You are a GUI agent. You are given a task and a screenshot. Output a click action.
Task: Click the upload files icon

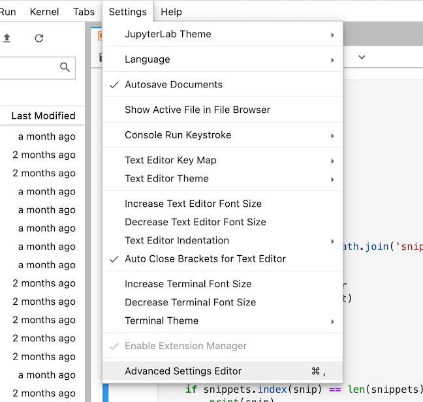tap(7, 38)
